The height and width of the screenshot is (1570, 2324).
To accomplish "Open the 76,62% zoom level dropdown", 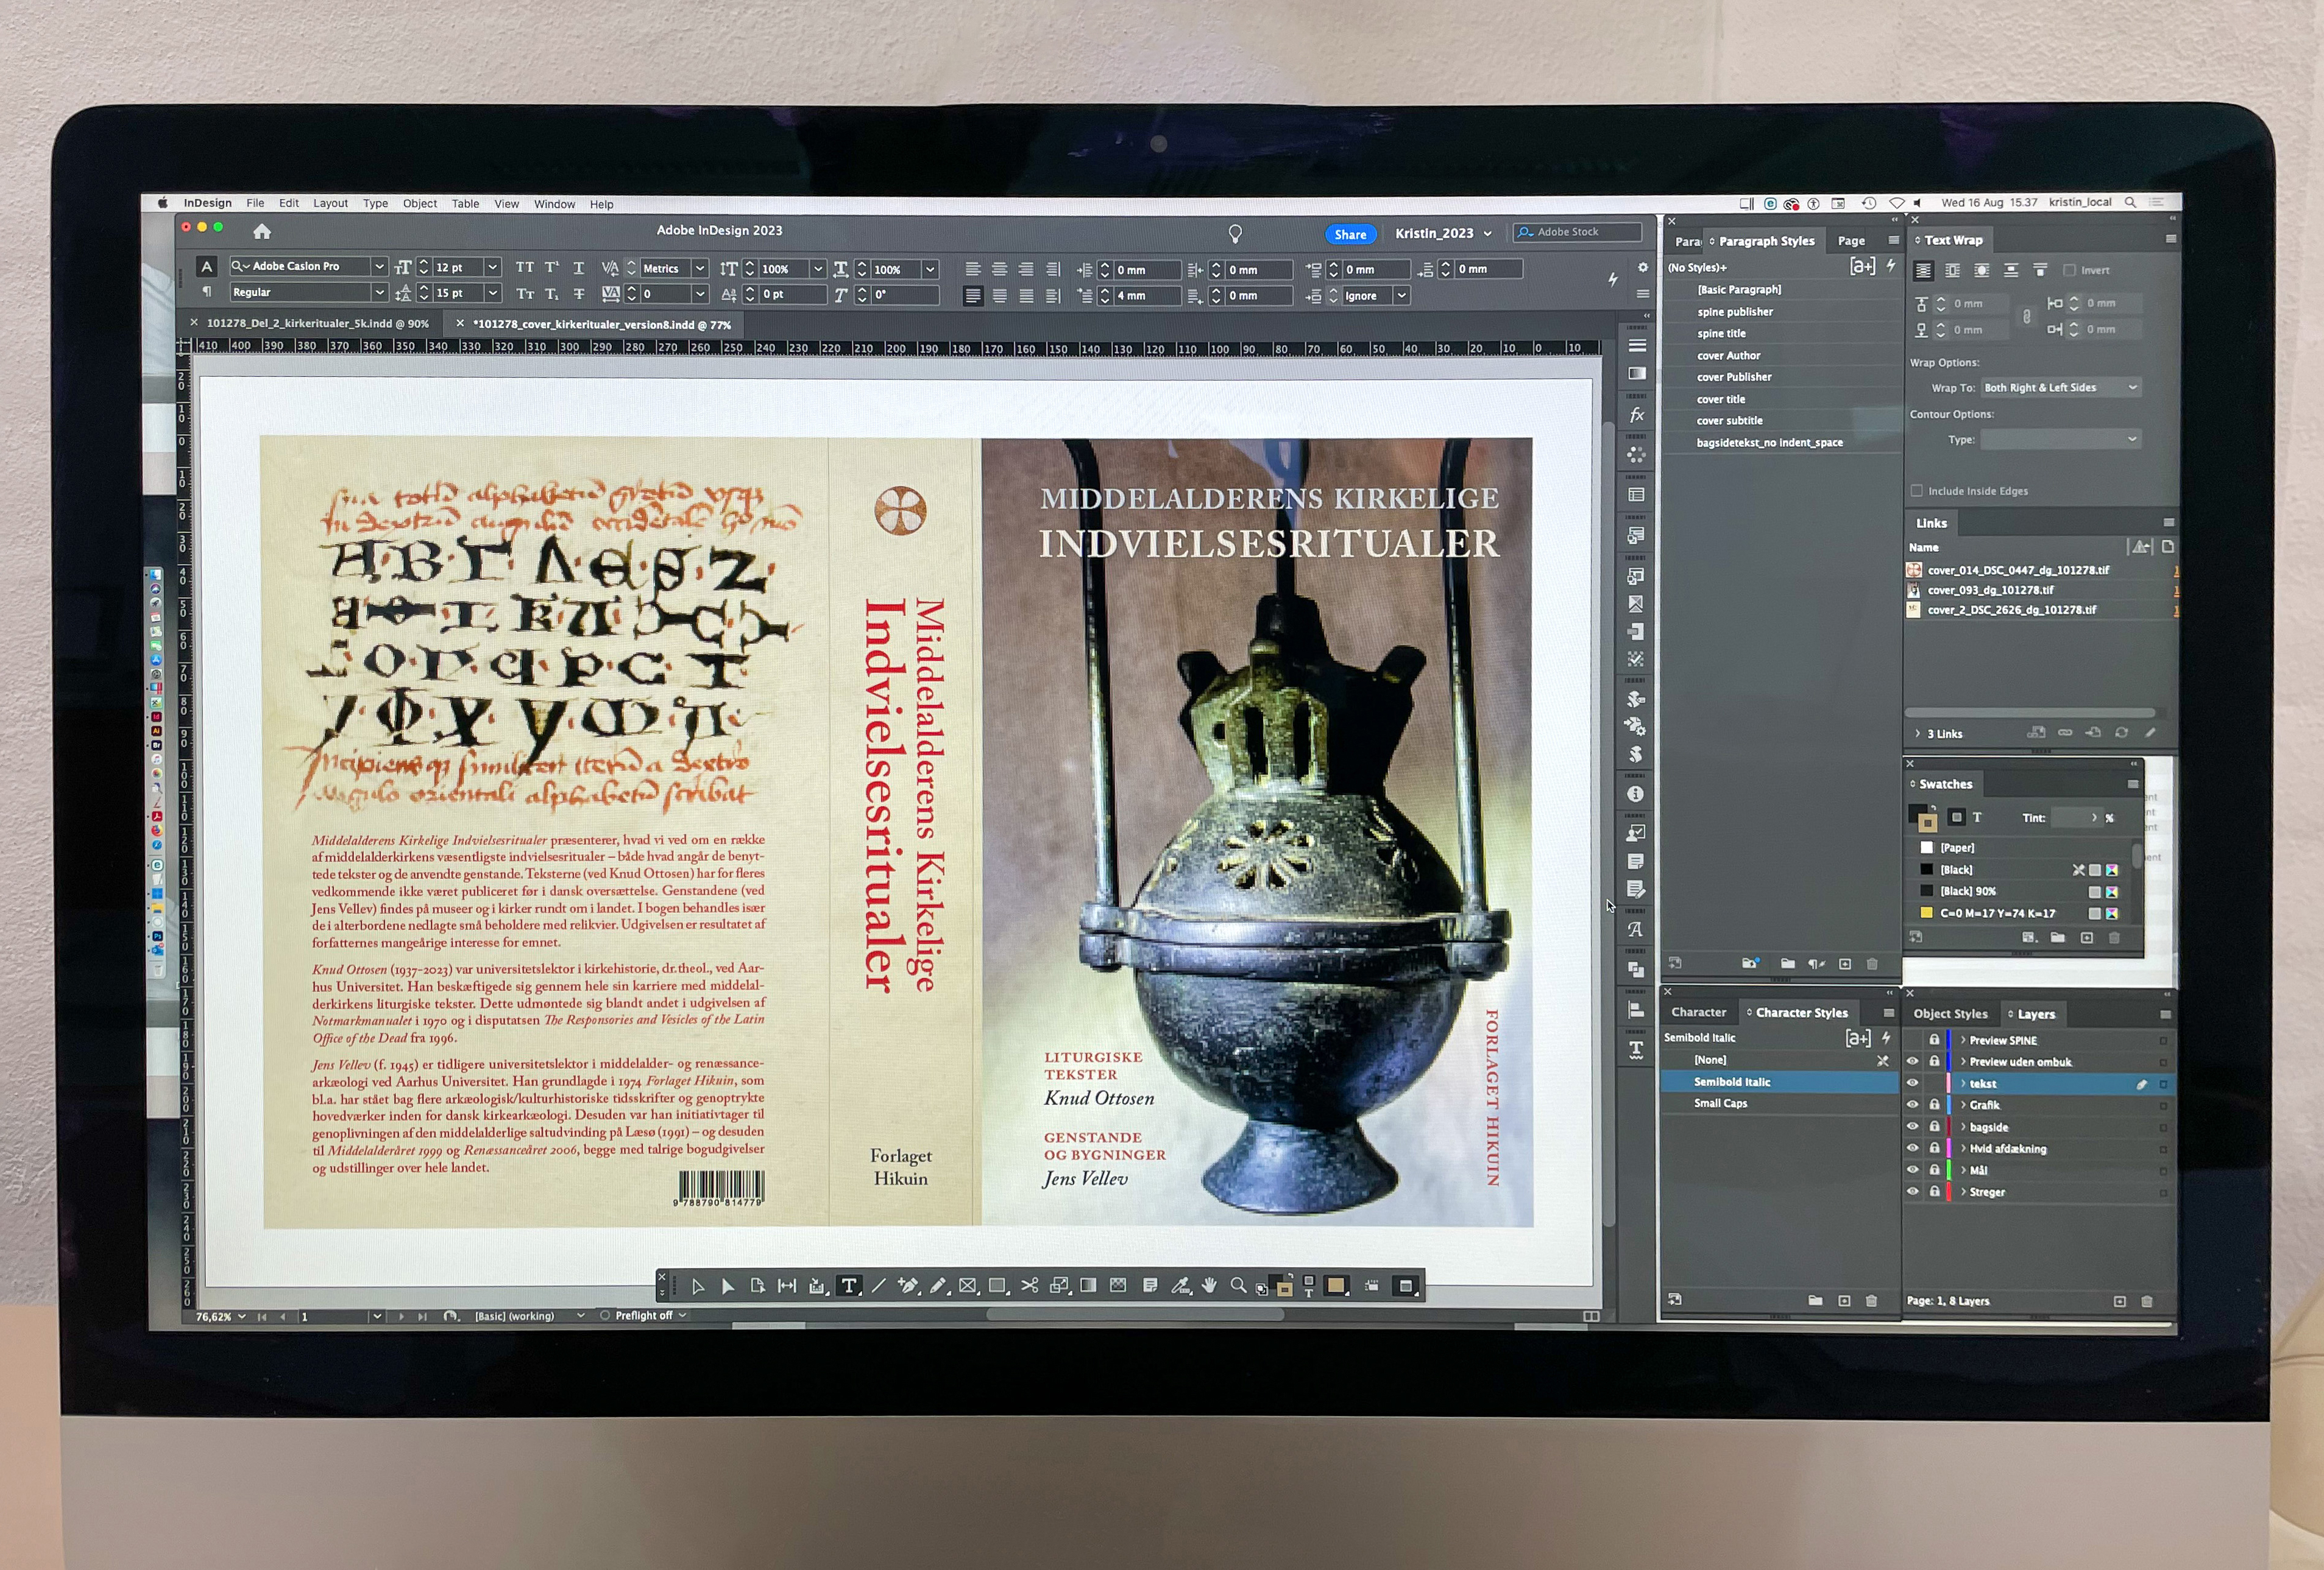I will point(241,1317).
